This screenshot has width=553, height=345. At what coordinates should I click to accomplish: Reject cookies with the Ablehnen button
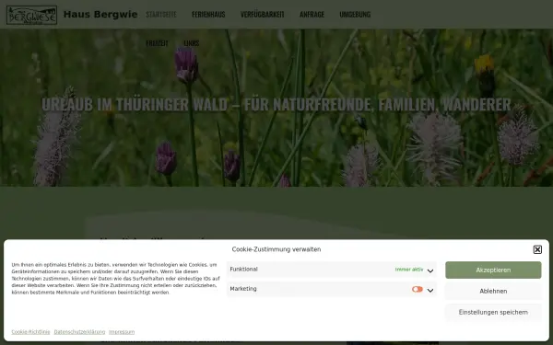pyautogui.click(x=493, y=291)
